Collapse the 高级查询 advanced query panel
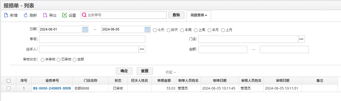The height and width of the screenshot is (101, 341). coord(199,15)
